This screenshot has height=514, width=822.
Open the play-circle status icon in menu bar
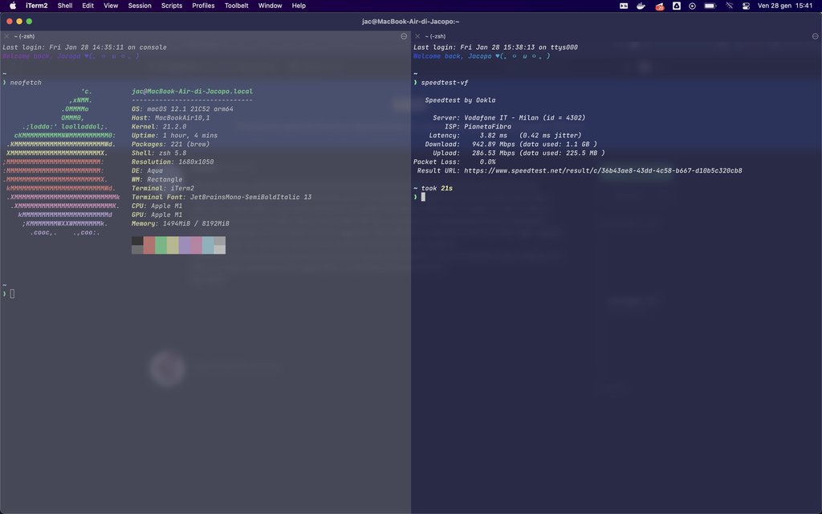(x=693, y=6)
